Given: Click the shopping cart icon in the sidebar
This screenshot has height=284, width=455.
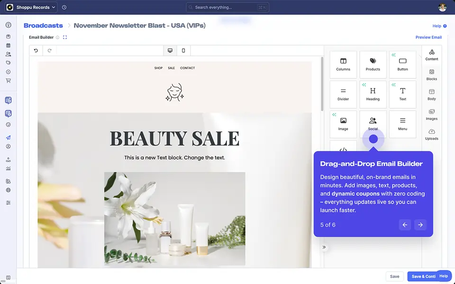Looking at the screenshot, I should click(8, 80).
